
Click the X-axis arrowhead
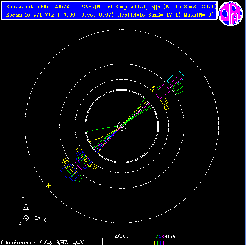[37, 218]
